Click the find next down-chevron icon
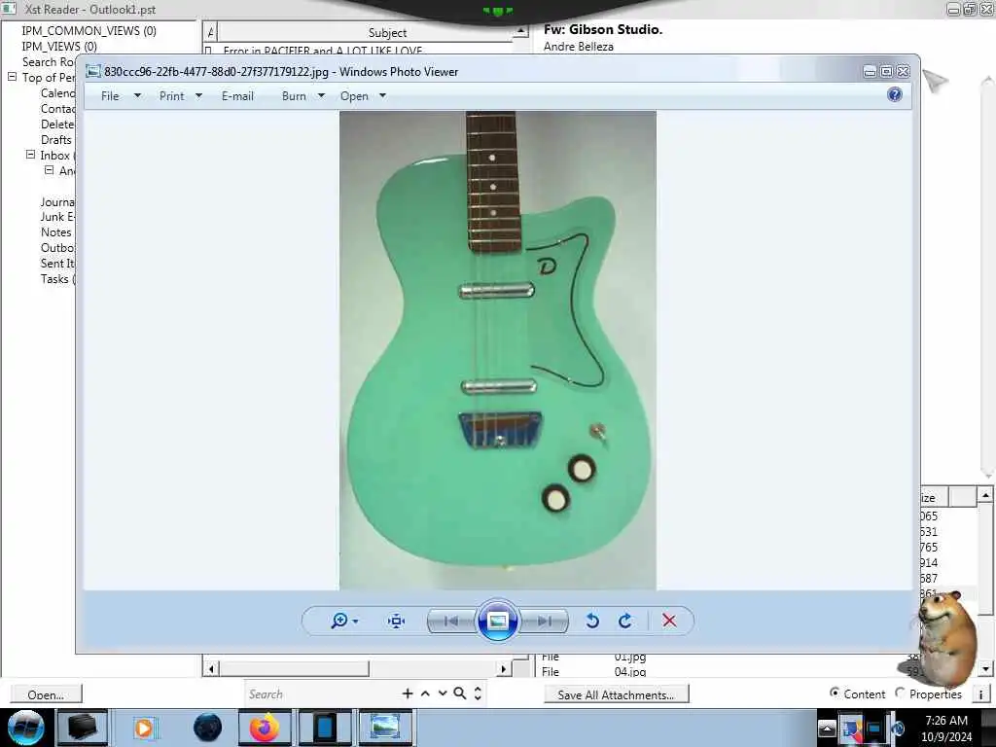The width and height of the screenshot is (996, 747). click(443, 694)
